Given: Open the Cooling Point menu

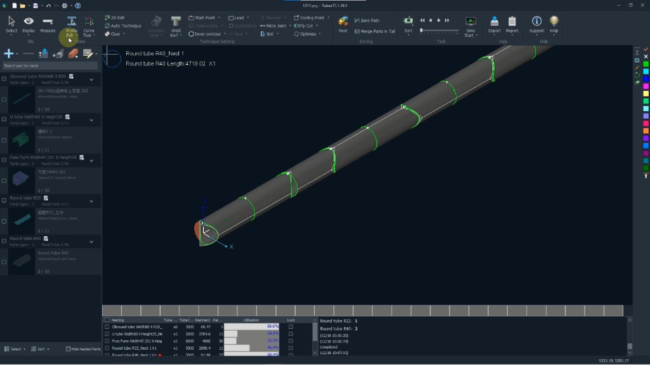Looking at the screenshot, I should pyautogui.click(x=311, y=18).
